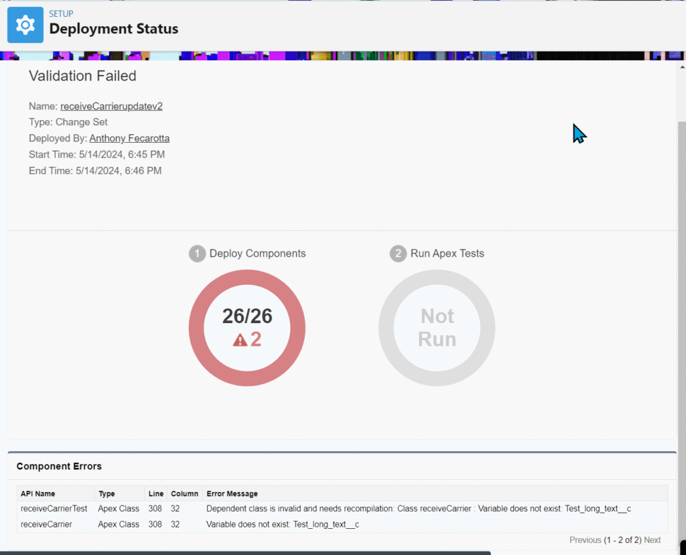
Task: Click the scrollbar up arrow
Action: (681, 67)
